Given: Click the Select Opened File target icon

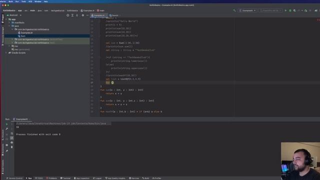Looking at the screenshot, I should pyautogui.click(x=68, y=15).
